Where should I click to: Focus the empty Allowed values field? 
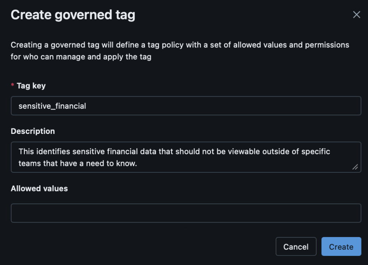[186, 213]
